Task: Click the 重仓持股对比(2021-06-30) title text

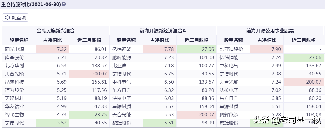Action: pos(31,4)
